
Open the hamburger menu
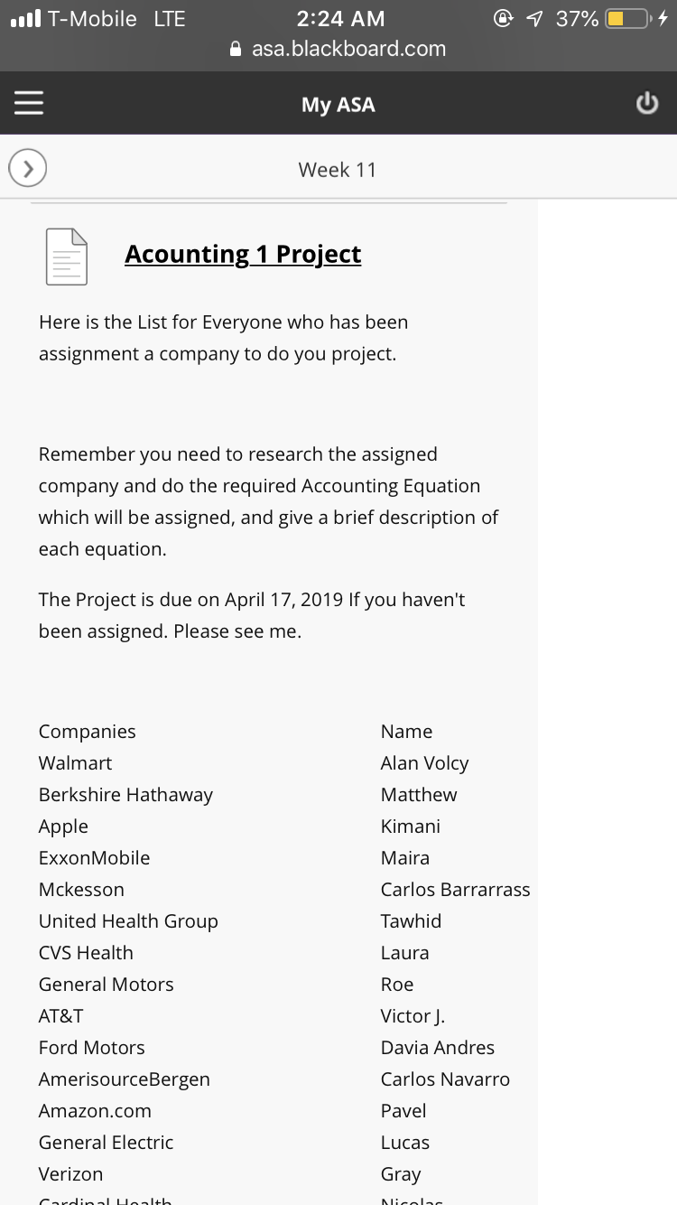pyautogui.click(x=29, y=103)
